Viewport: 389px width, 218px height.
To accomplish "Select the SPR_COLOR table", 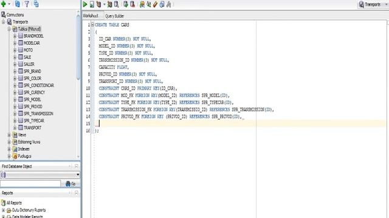I will point(32,78).
